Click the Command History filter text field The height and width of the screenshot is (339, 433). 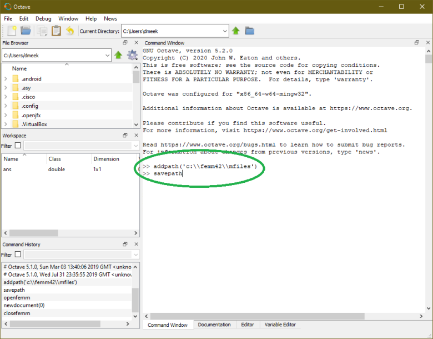click(78, 255)
